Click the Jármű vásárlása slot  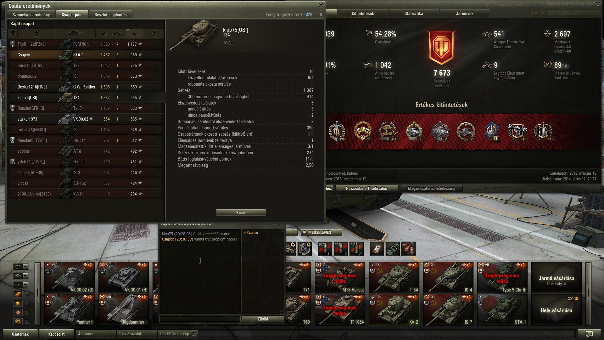[556, 278]
